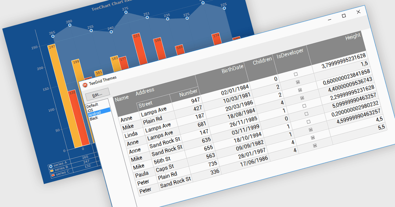The width and height of the screenshot is (395, 207).
Task: Click the IsDeveloper column header
Action: click(x=290, y=54)
